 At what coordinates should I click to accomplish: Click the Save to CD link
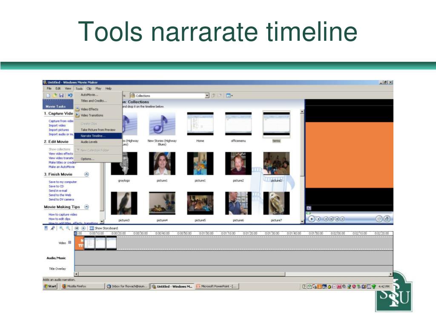coord(56,186)
